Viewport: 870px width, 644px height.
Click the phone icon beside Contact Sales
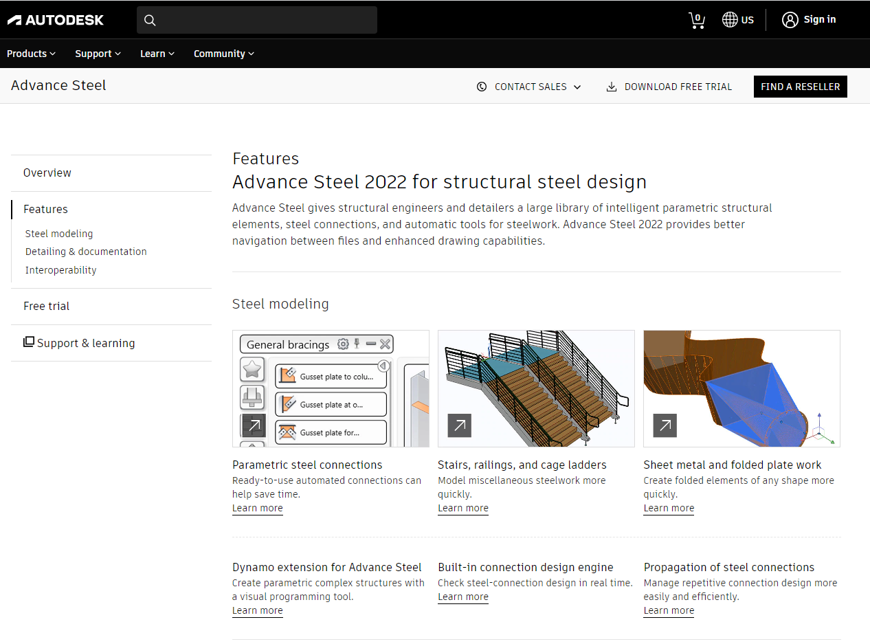coord(482,87)
